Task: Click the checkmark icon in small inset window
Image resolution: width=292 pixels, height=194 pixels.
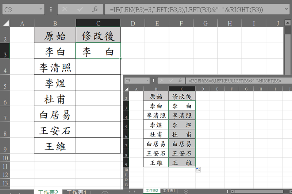Action: tap(171, 80)
